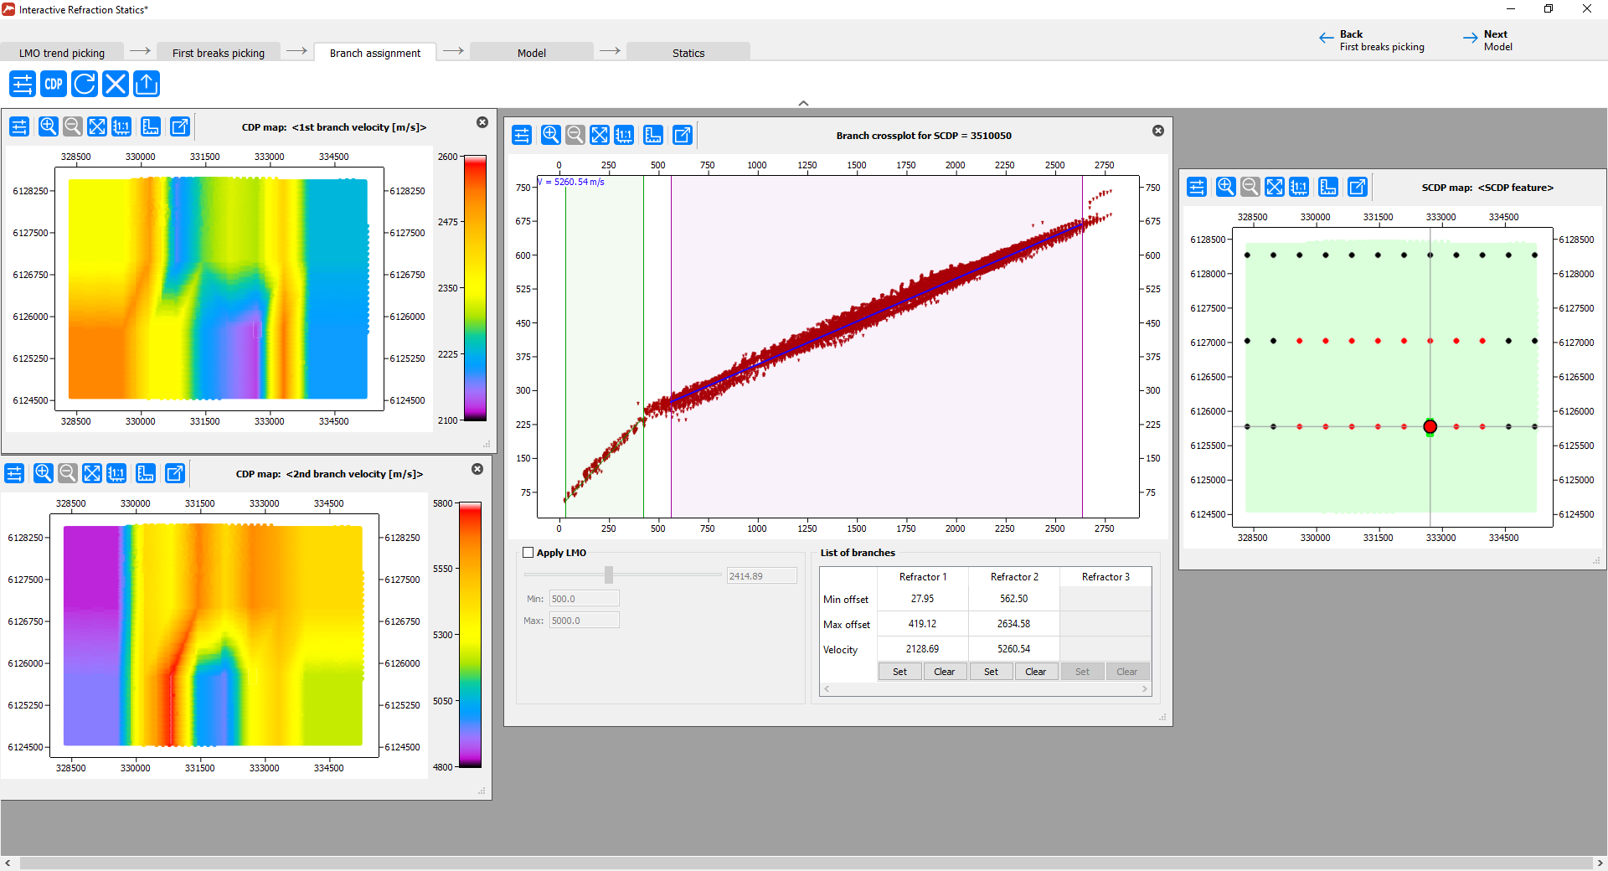Zoom in on the Branch crossplot
Viewport: 1608px width, 871px height.
[x=550, y=135]
